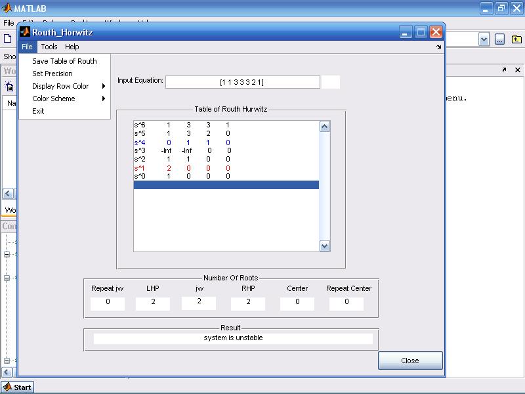The width and height of the screenshot is (525, 394).
Task: Select the blue s^4 row
Action: coord(226,142)
